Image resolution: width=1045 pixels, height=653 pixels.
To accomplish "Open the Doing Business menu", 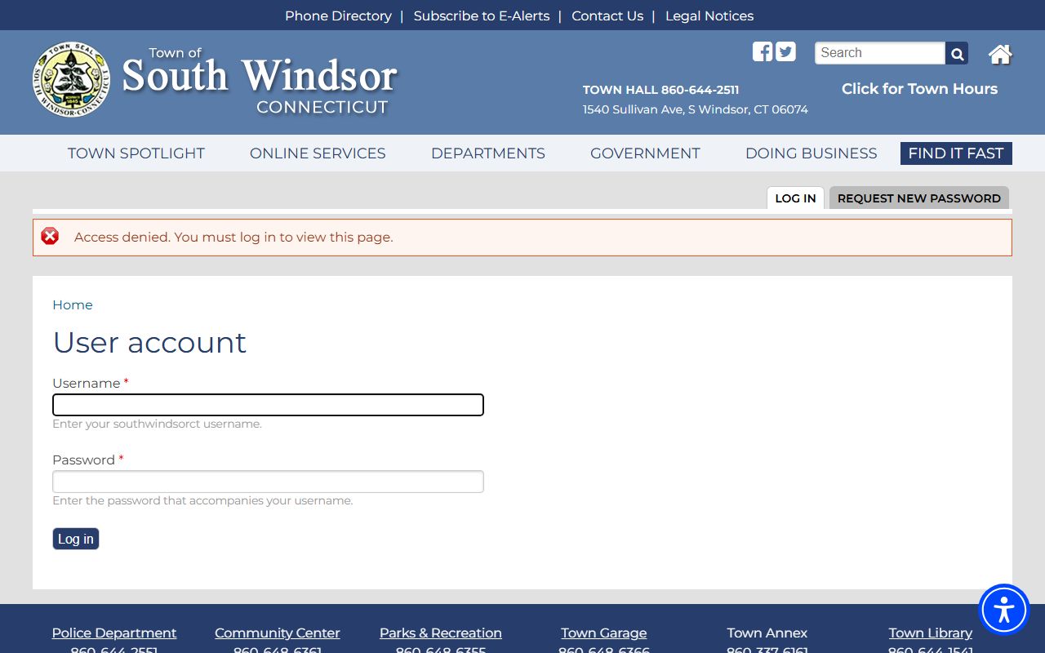I will click(x=812, y=153).
